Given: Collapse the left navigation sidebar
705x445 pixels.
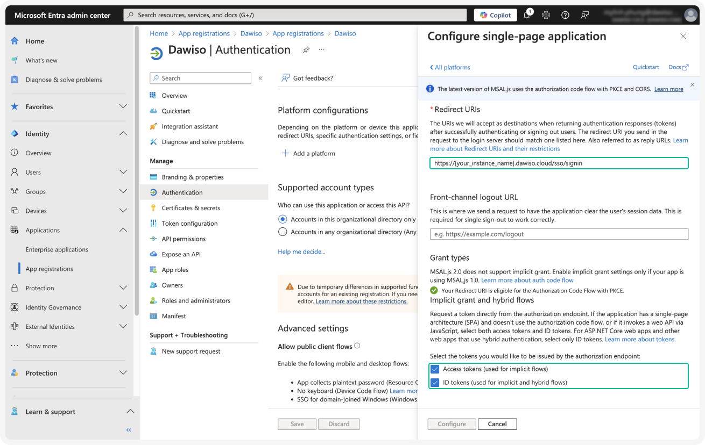Looking at the screenshot, I should [x=129, y=430].
